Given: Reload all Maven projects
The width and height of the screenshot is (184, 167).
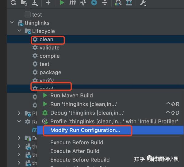Looking at the screenshot, I should pos(13,2).
